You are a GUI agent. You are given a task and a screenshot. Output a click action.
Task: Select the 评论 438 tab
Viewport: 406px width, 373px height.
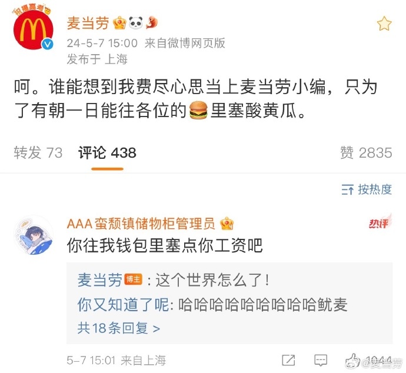coord(107,152)
